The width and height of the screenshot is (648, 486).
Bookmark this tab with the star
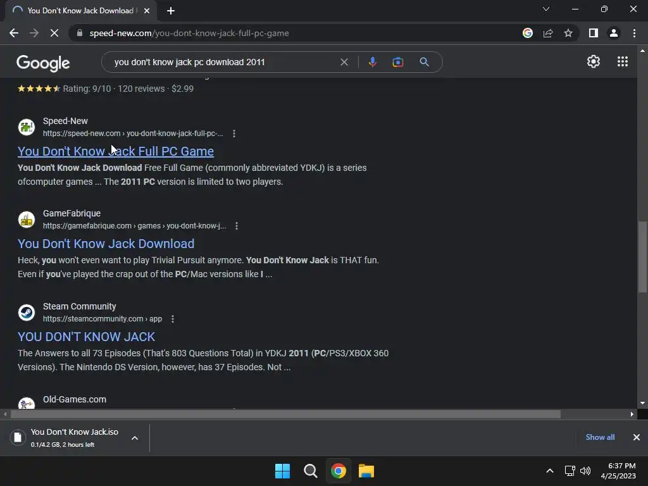568,33
